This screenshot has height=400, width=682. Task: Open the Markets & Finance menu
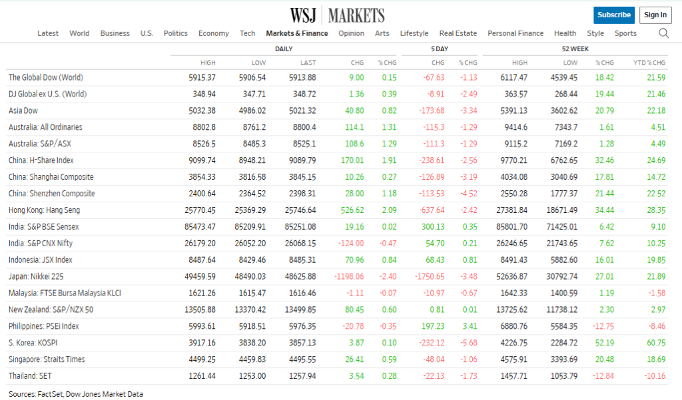(x=297, y=33)
